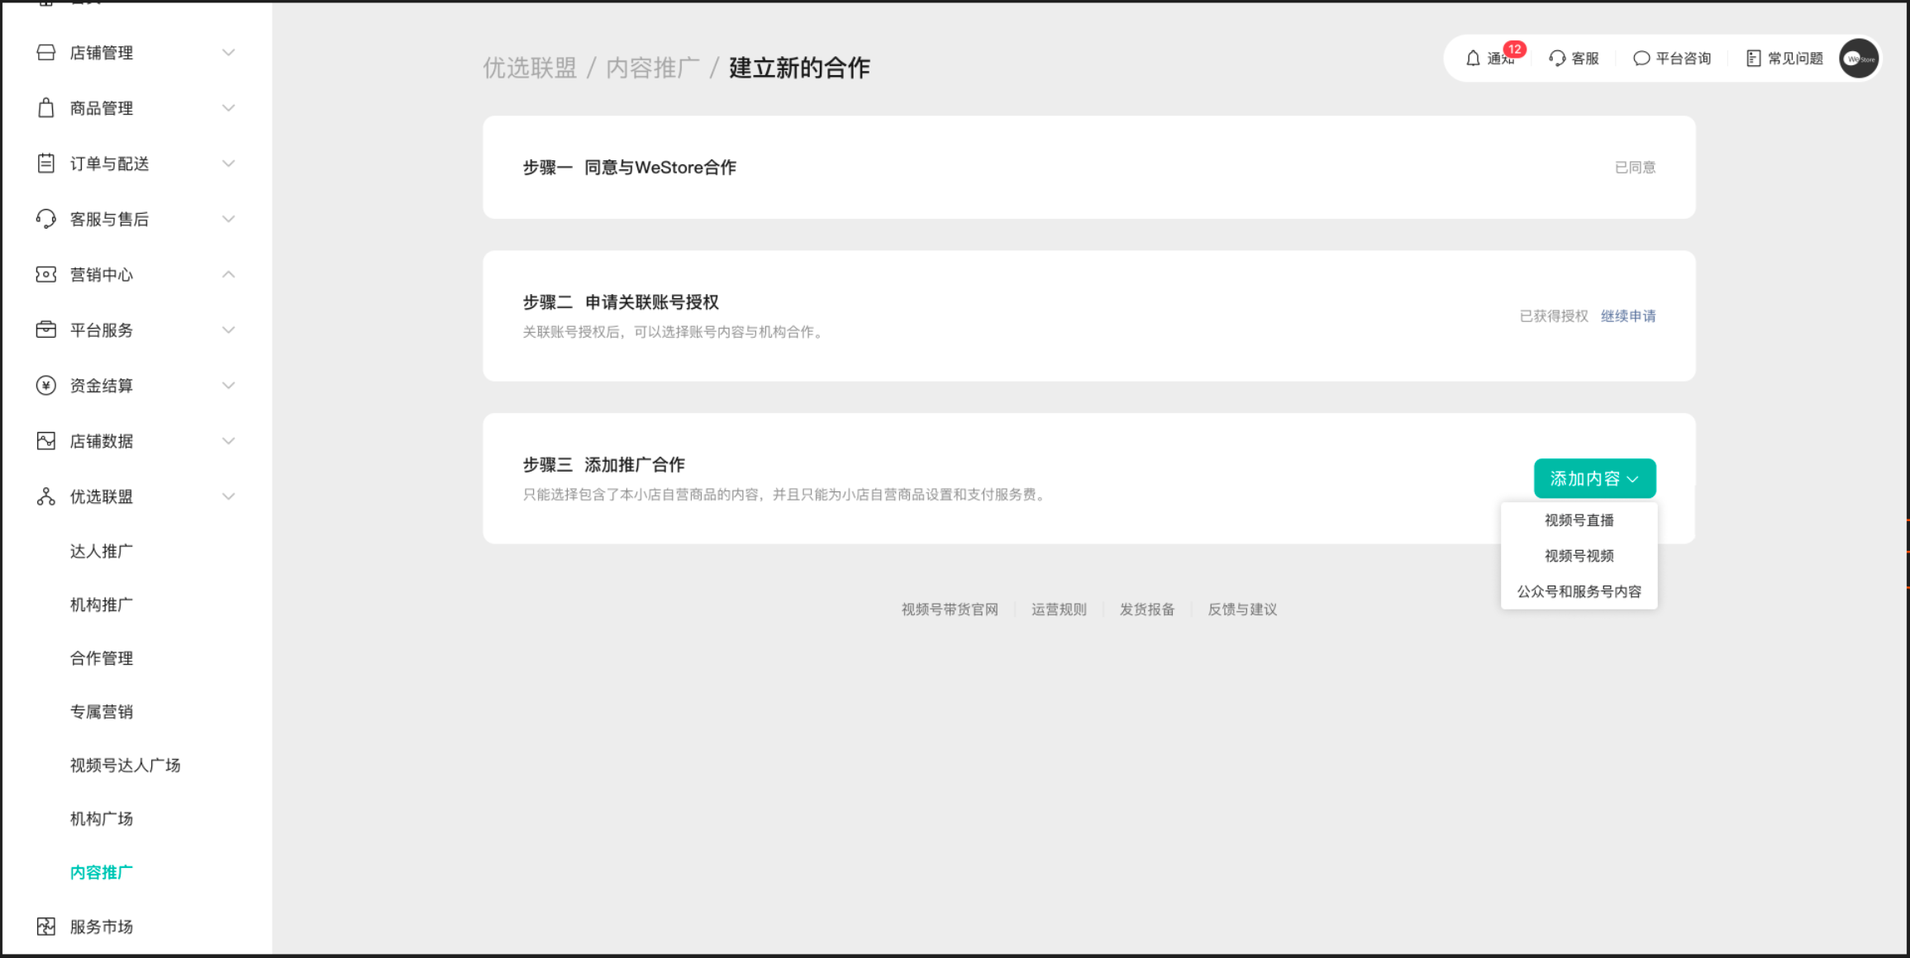Viewport: 1910px width, 958px height.
Task: Select 视频号直播 from the dropdown
Action: click(1579, 520)
